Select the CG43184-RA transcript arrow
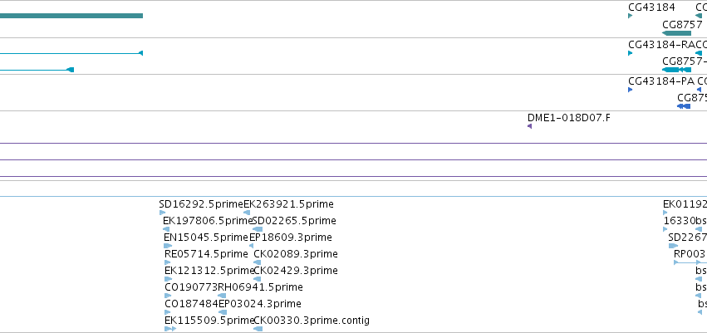This screenshot has width=707, height=333. (630, 53)
